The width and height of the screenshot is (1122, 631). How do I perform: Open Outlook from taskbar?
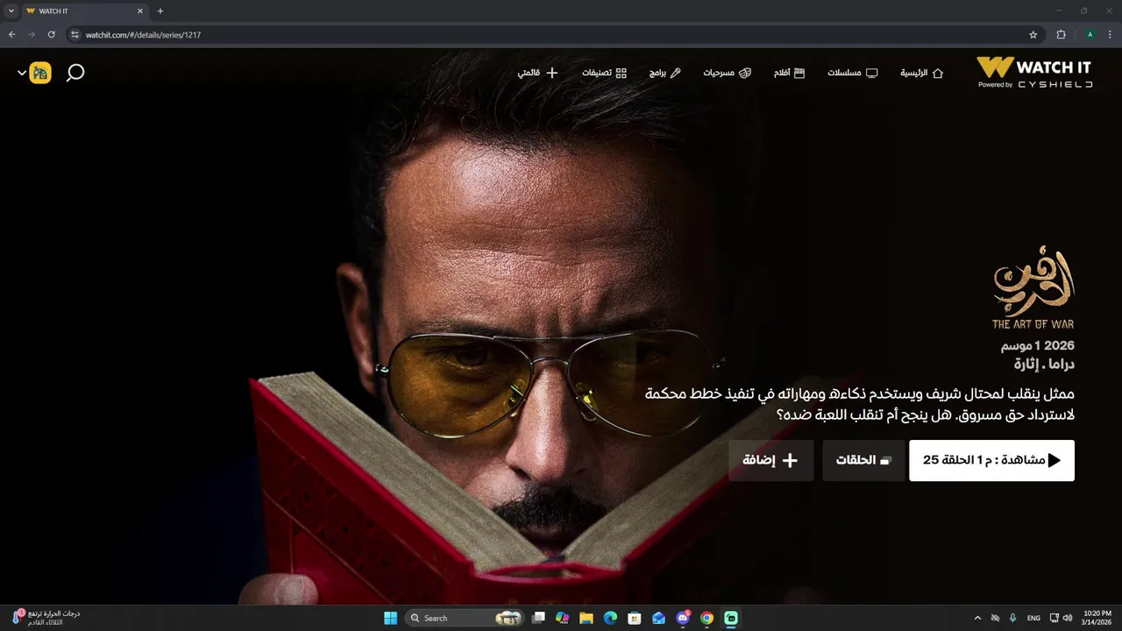pos(658,618)
